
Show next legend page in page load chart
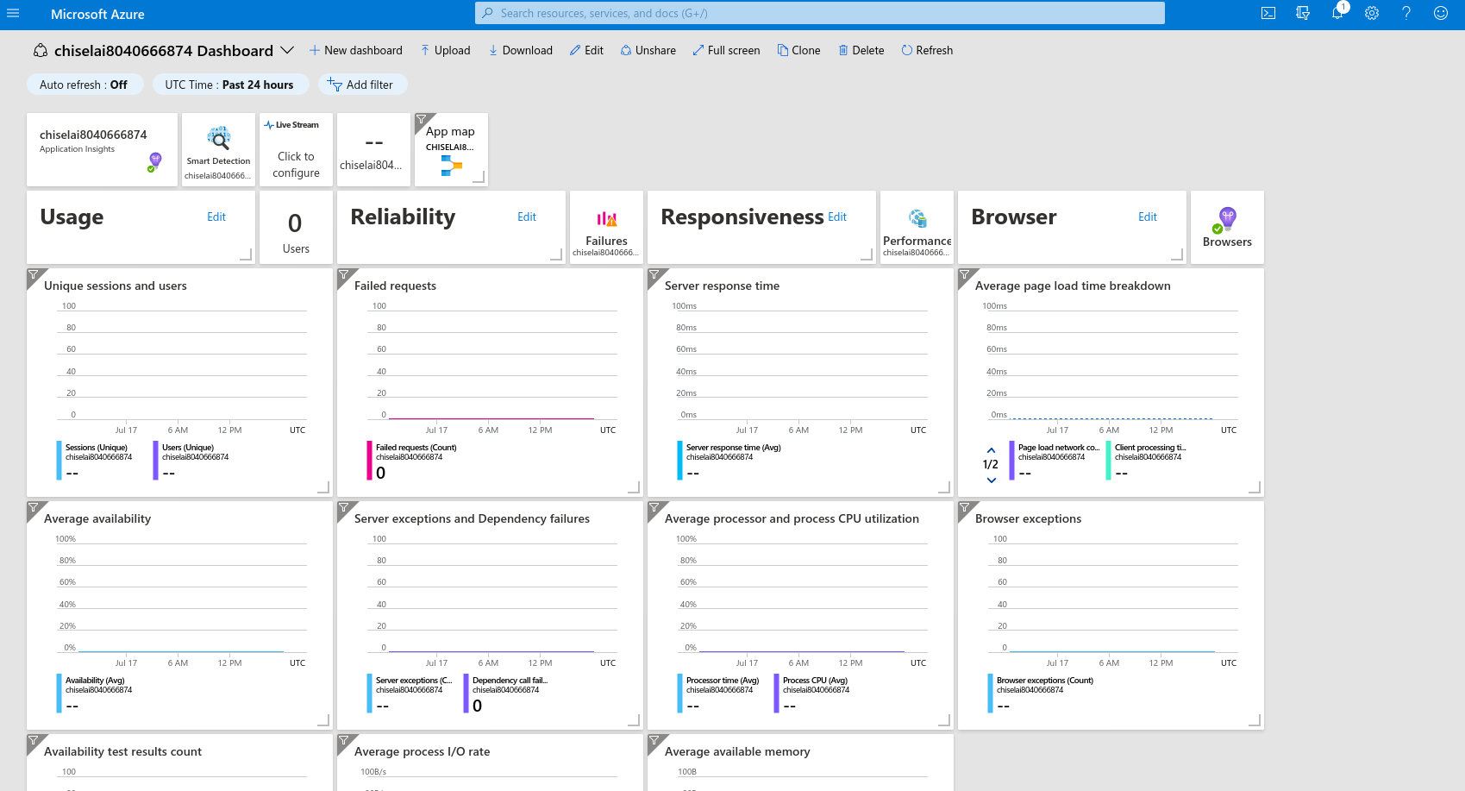coord(991,480)
